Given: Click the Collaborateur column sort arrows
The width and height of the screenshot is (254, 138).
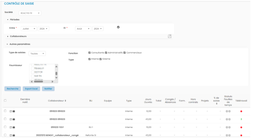Looking at the screenshot, I should tap(65, 101).
